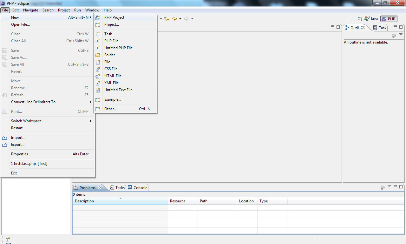Open the Search menu

[x=48, y=10]
